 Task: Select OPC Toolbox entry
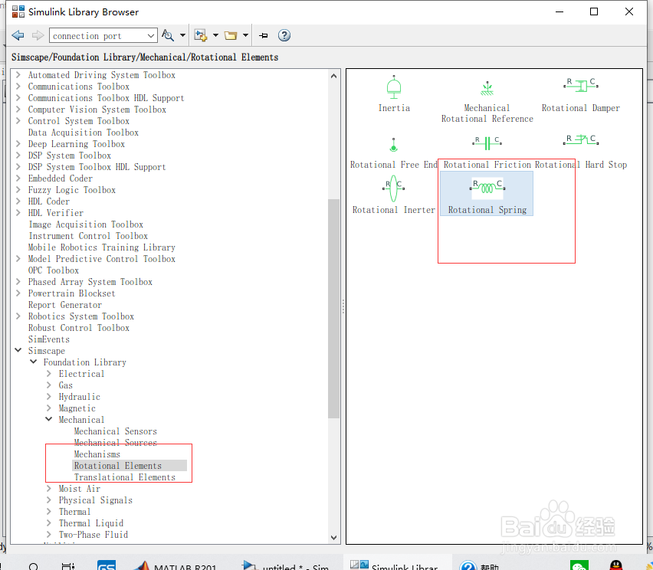[x=54, y=270]
